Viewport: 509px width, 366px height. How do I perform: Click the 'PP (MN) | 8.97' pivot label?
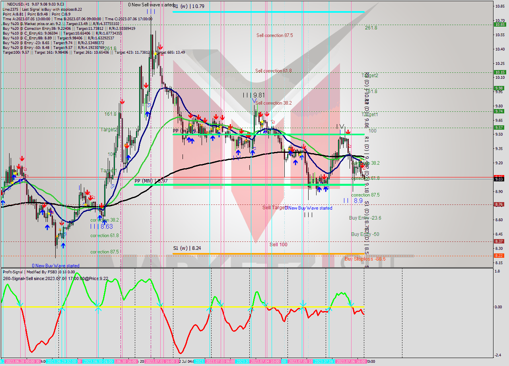click(151, 181)
